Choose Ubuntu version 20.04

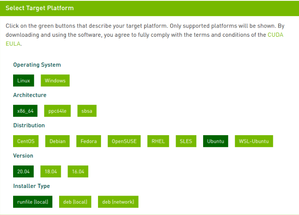click(x=24, y=171)
